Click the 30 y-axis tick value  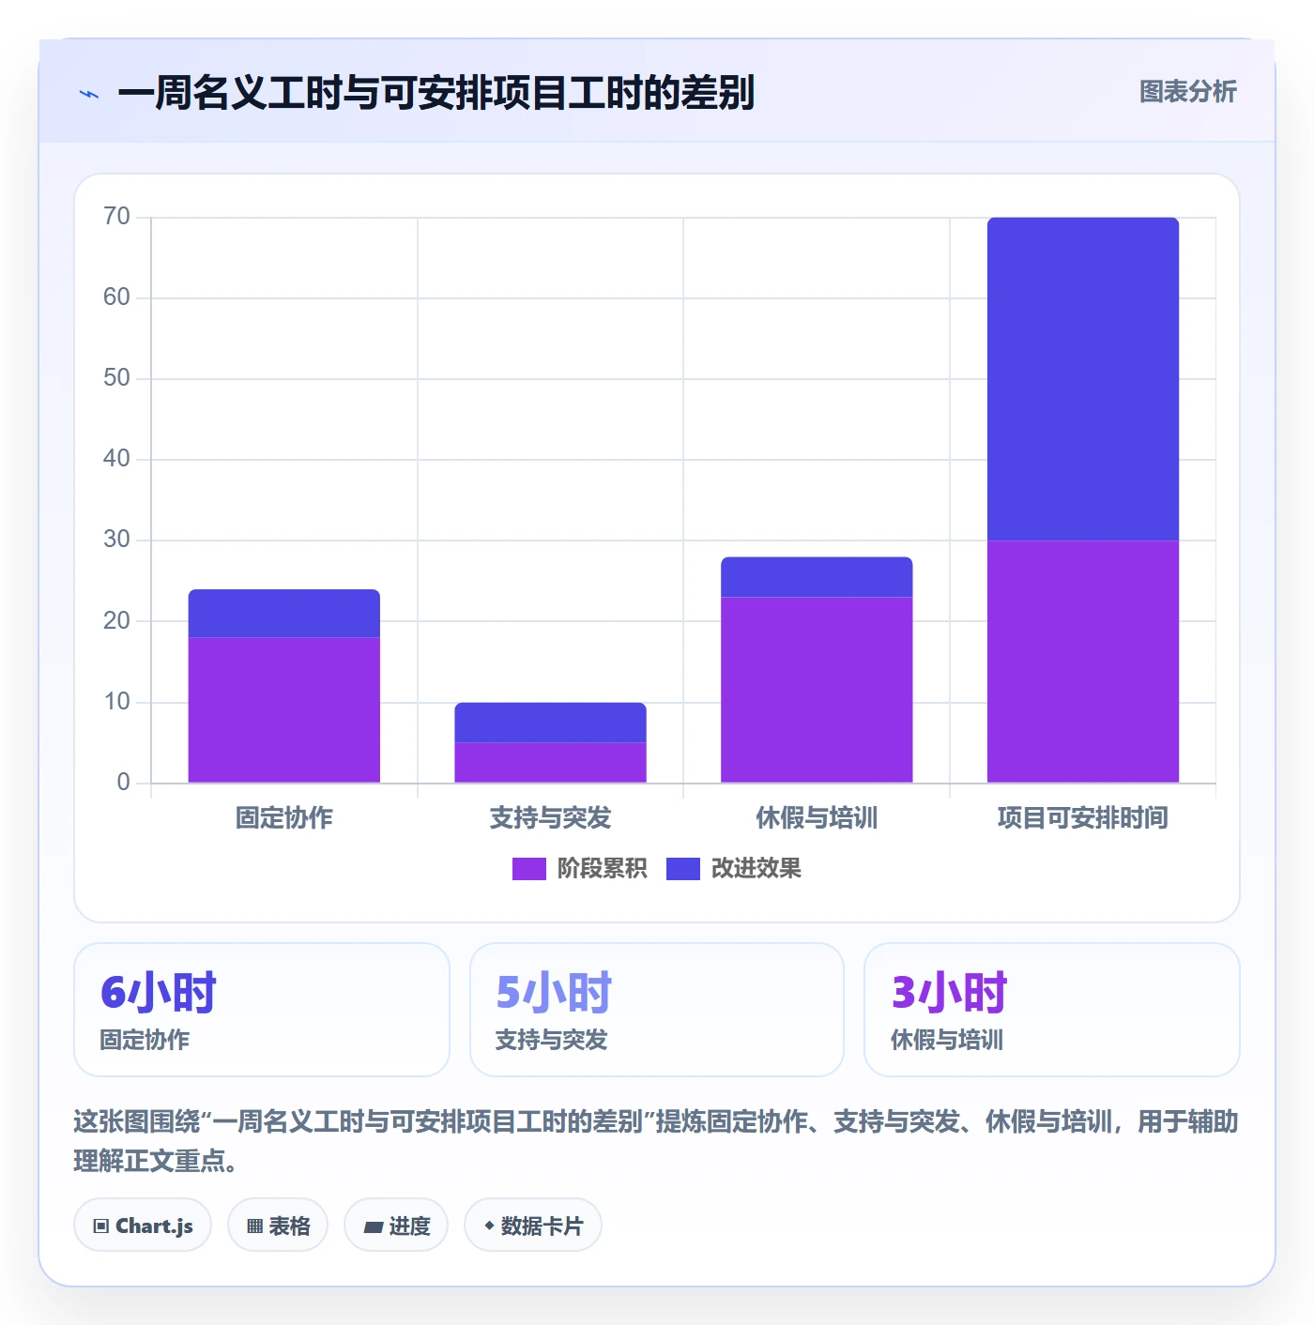116,540
